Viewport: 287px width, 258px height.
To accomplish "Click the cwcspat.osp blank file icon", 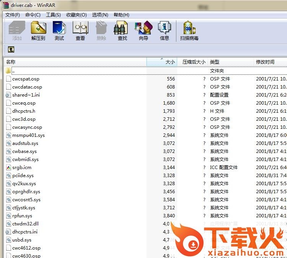I will pos(8,79).
